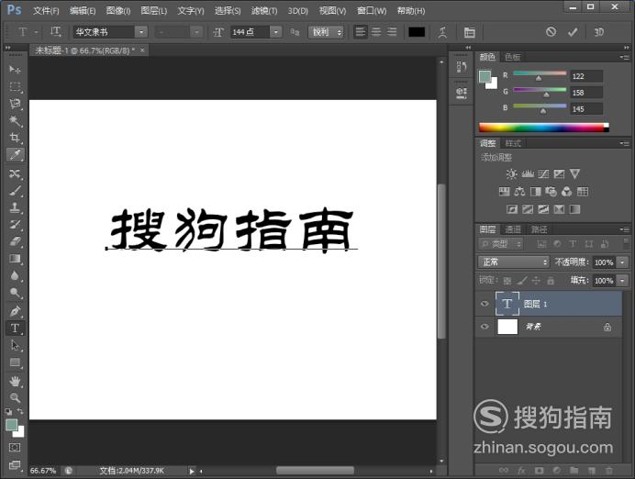635x479 pixels.
Task: Select the Zoom tool
Action: coord(15,397)
